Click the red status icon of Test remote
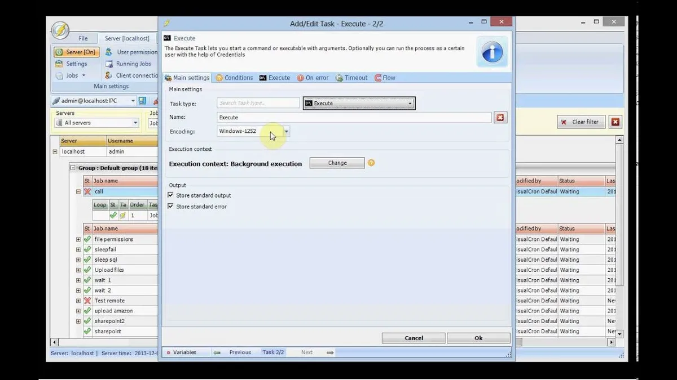 click(87, 301)
